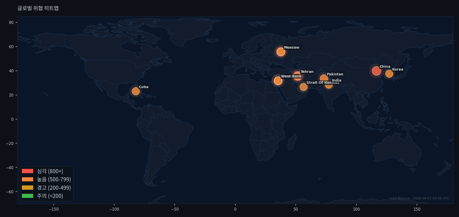This screenshot has width=459, height=217.
Task: Click the 100 longitude axis label
Action: [356, 209]
